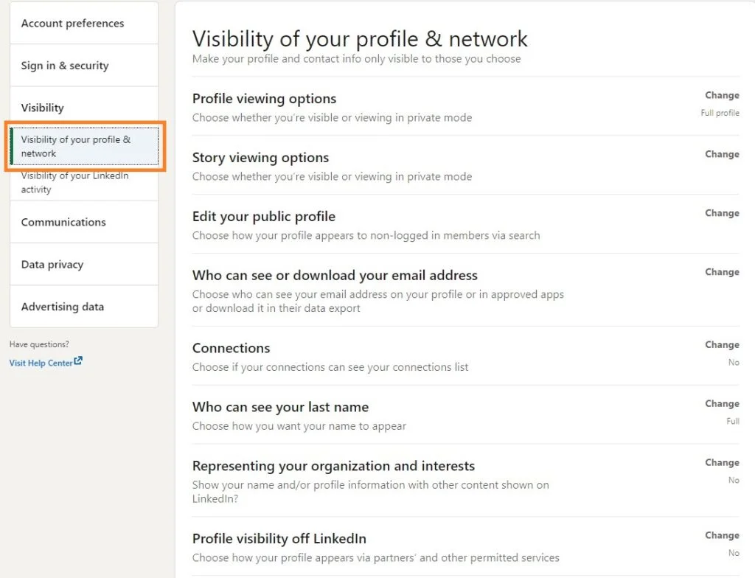Click external link icon beside Visit Help Center
Image resolution: width=755 pixels, height=578 pixels.
click(78, 361)
